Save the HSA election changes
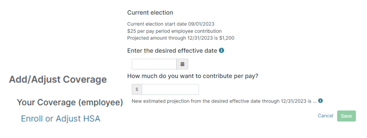367x138 pixels. (347, 116)
